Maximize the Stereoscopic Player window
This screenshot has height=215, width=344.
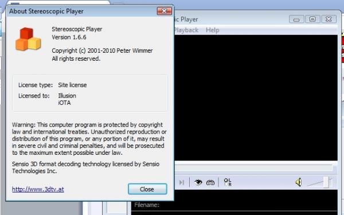[312, 19]
